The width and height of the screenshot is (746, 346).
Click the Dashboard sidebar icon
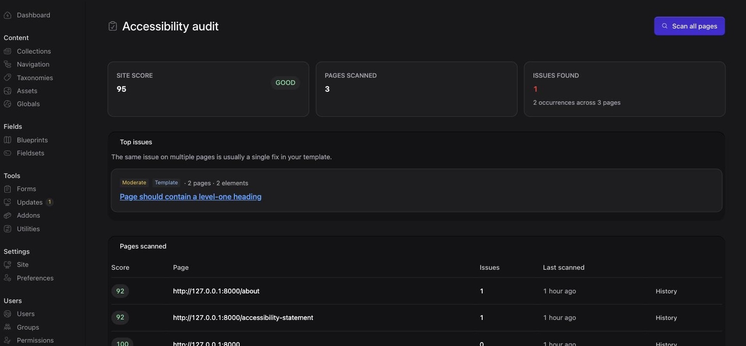7,15
